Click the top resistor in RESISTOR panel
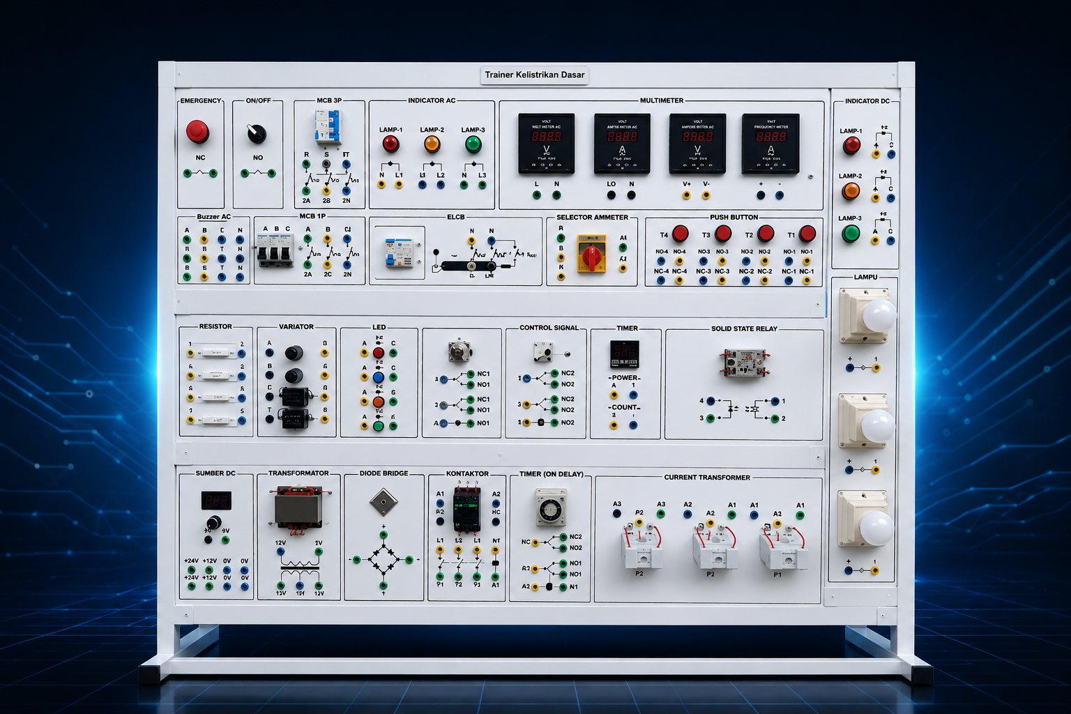Viewport: 1071px width, 714px height. point(216,354)
